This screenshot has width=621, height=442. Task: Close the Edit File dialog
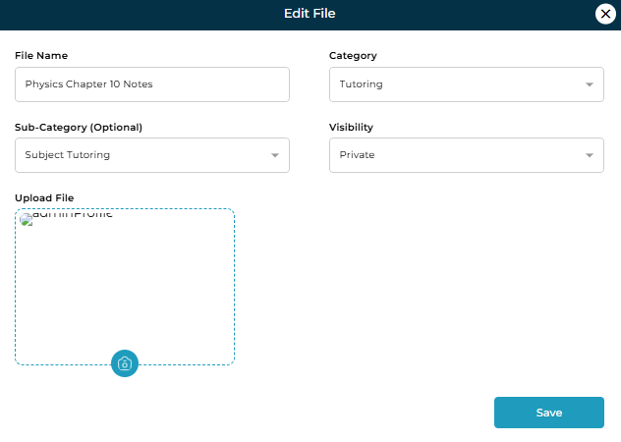click(x=606, y=14)
